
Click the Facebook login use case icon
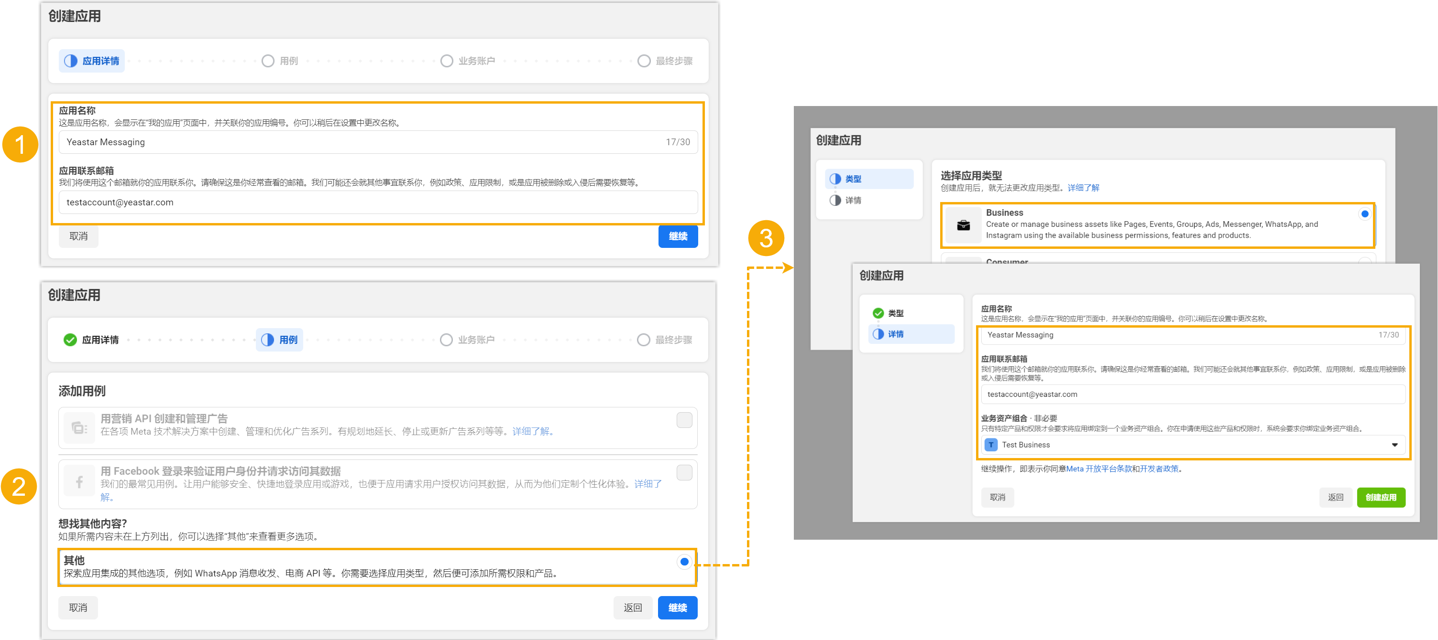[79, 482]
